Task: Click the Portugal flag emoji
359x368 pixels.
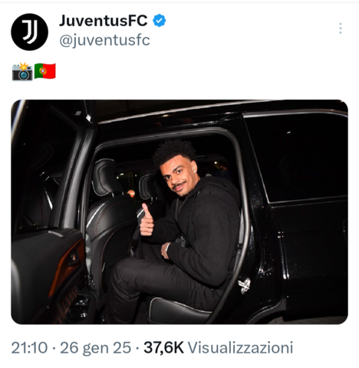Action: click(x=45, y=71)
